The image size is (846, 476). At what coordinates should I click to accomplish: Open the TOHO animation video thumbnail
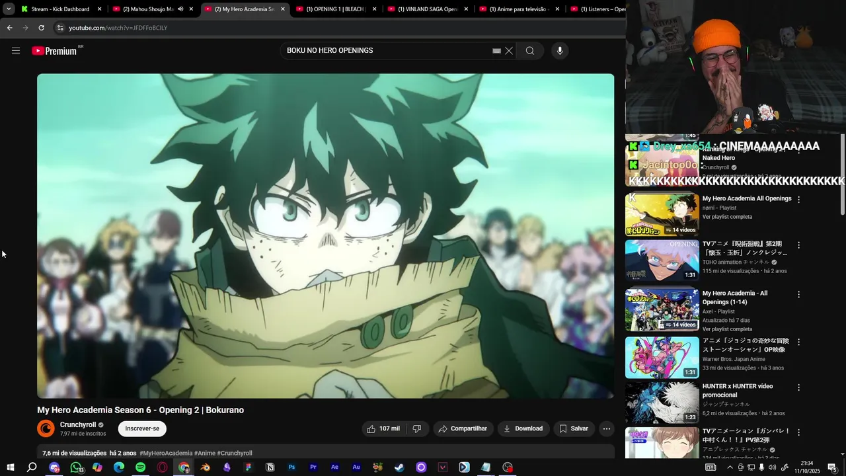[x=662, y=260]
